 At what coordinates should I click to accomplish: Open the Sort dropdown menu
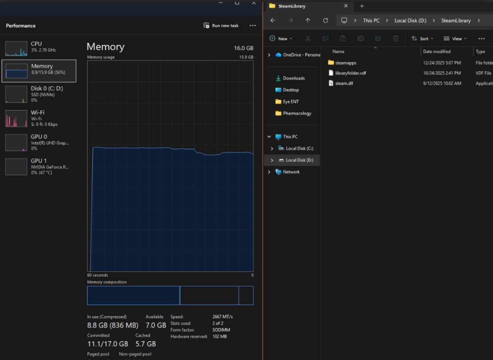click(422, 38)
